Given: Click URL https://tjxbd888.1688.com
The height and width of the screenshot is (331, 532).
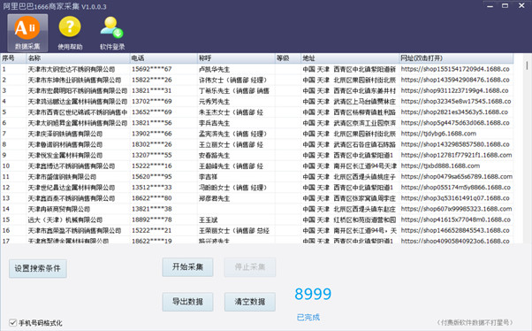Looking at the screenshot, I should 440,165.
